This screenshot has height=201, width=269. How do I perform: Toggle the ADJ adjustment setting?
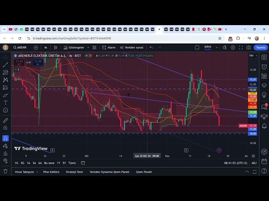click(x=254, y=163)
